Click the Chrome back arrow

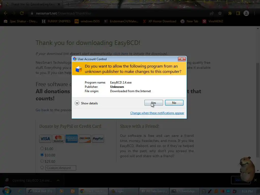point(6,13)
